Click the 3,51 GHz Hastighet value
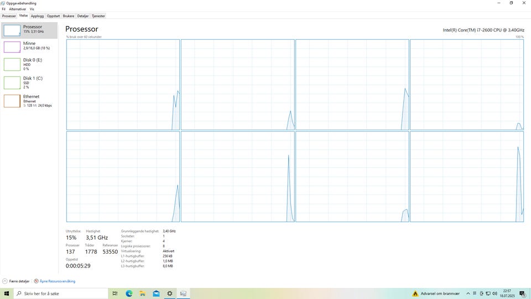 (x=97, y=238)
